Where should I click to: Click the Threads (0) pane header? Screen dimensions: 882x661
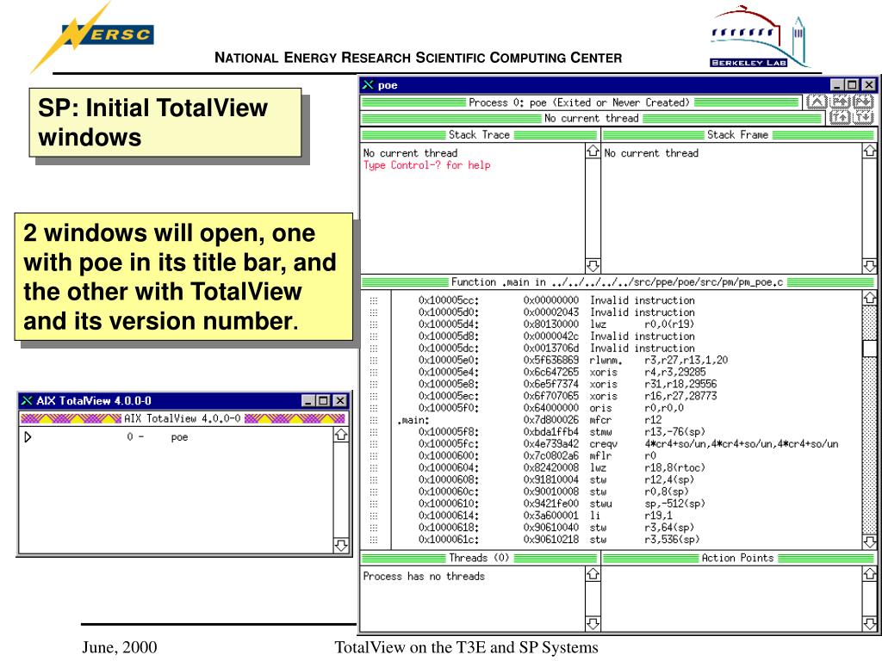(479, 558)
